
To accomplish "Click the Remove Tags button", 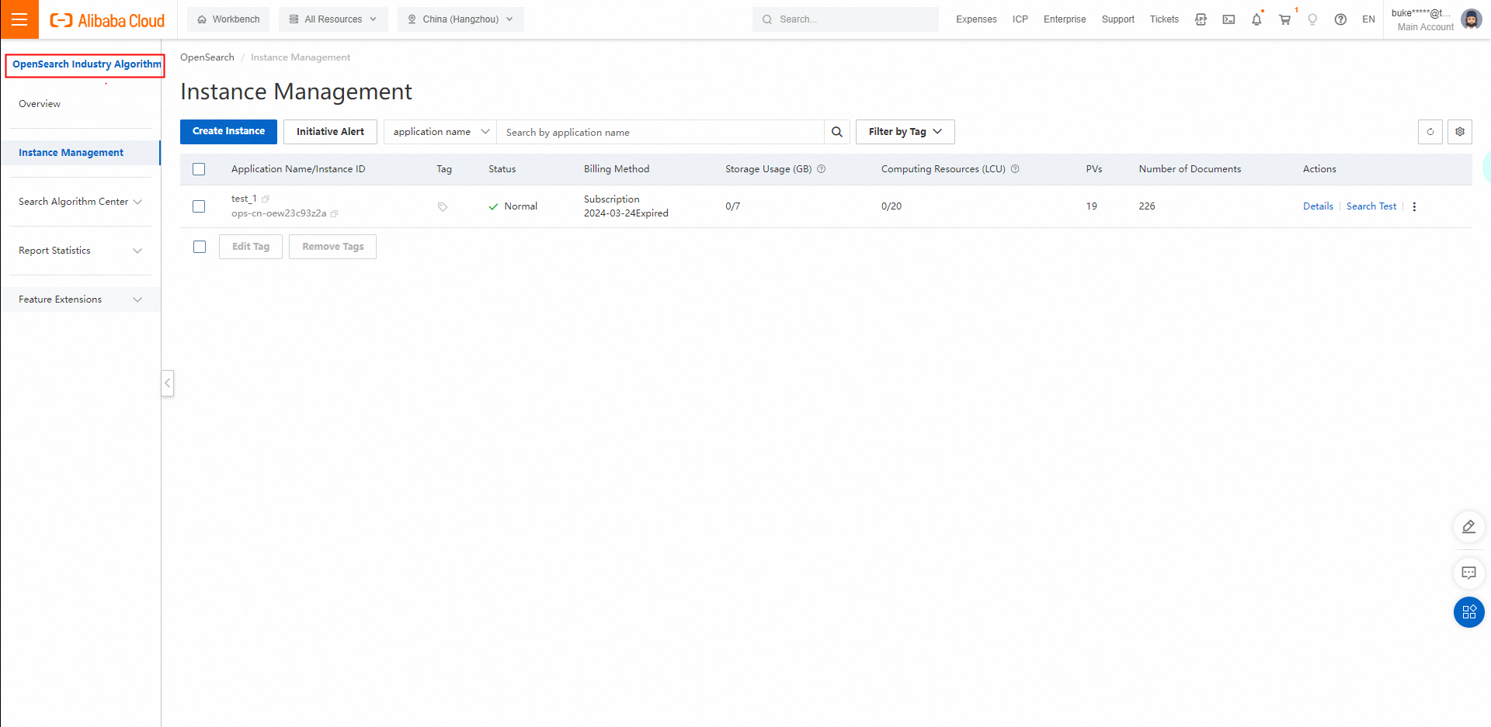I will (x=332, y=247).
